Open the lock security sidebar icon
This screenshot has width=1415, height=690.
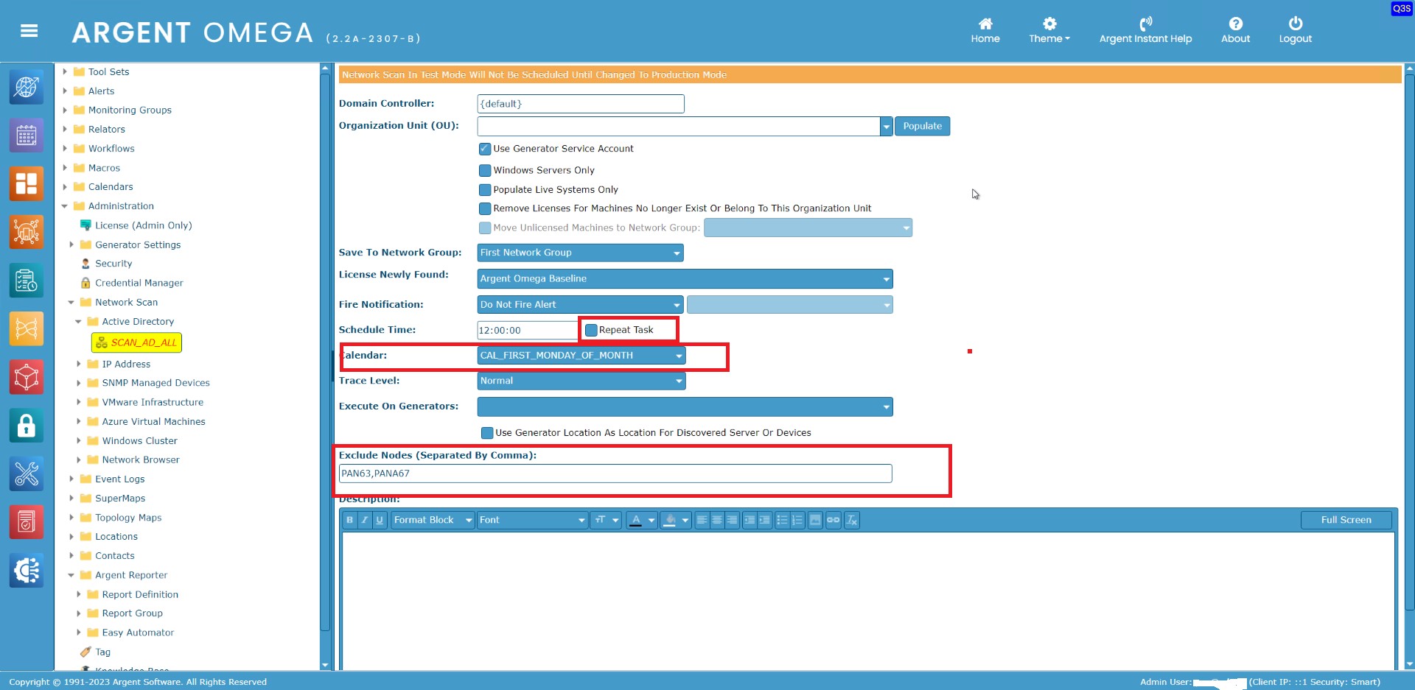[27, 426]
